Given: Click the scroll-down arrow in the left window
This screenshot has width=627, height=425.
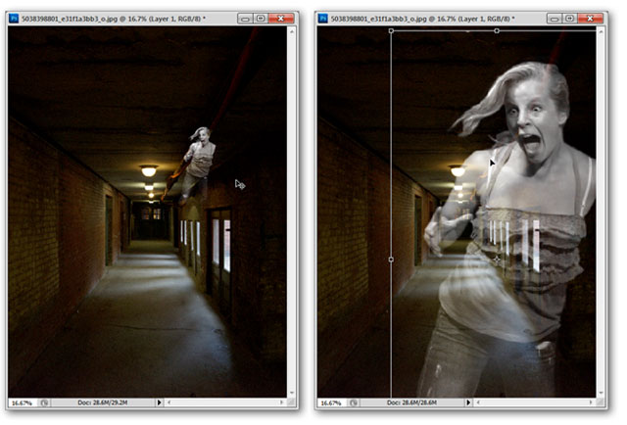Looking at the screenshot, I should 292,393.
